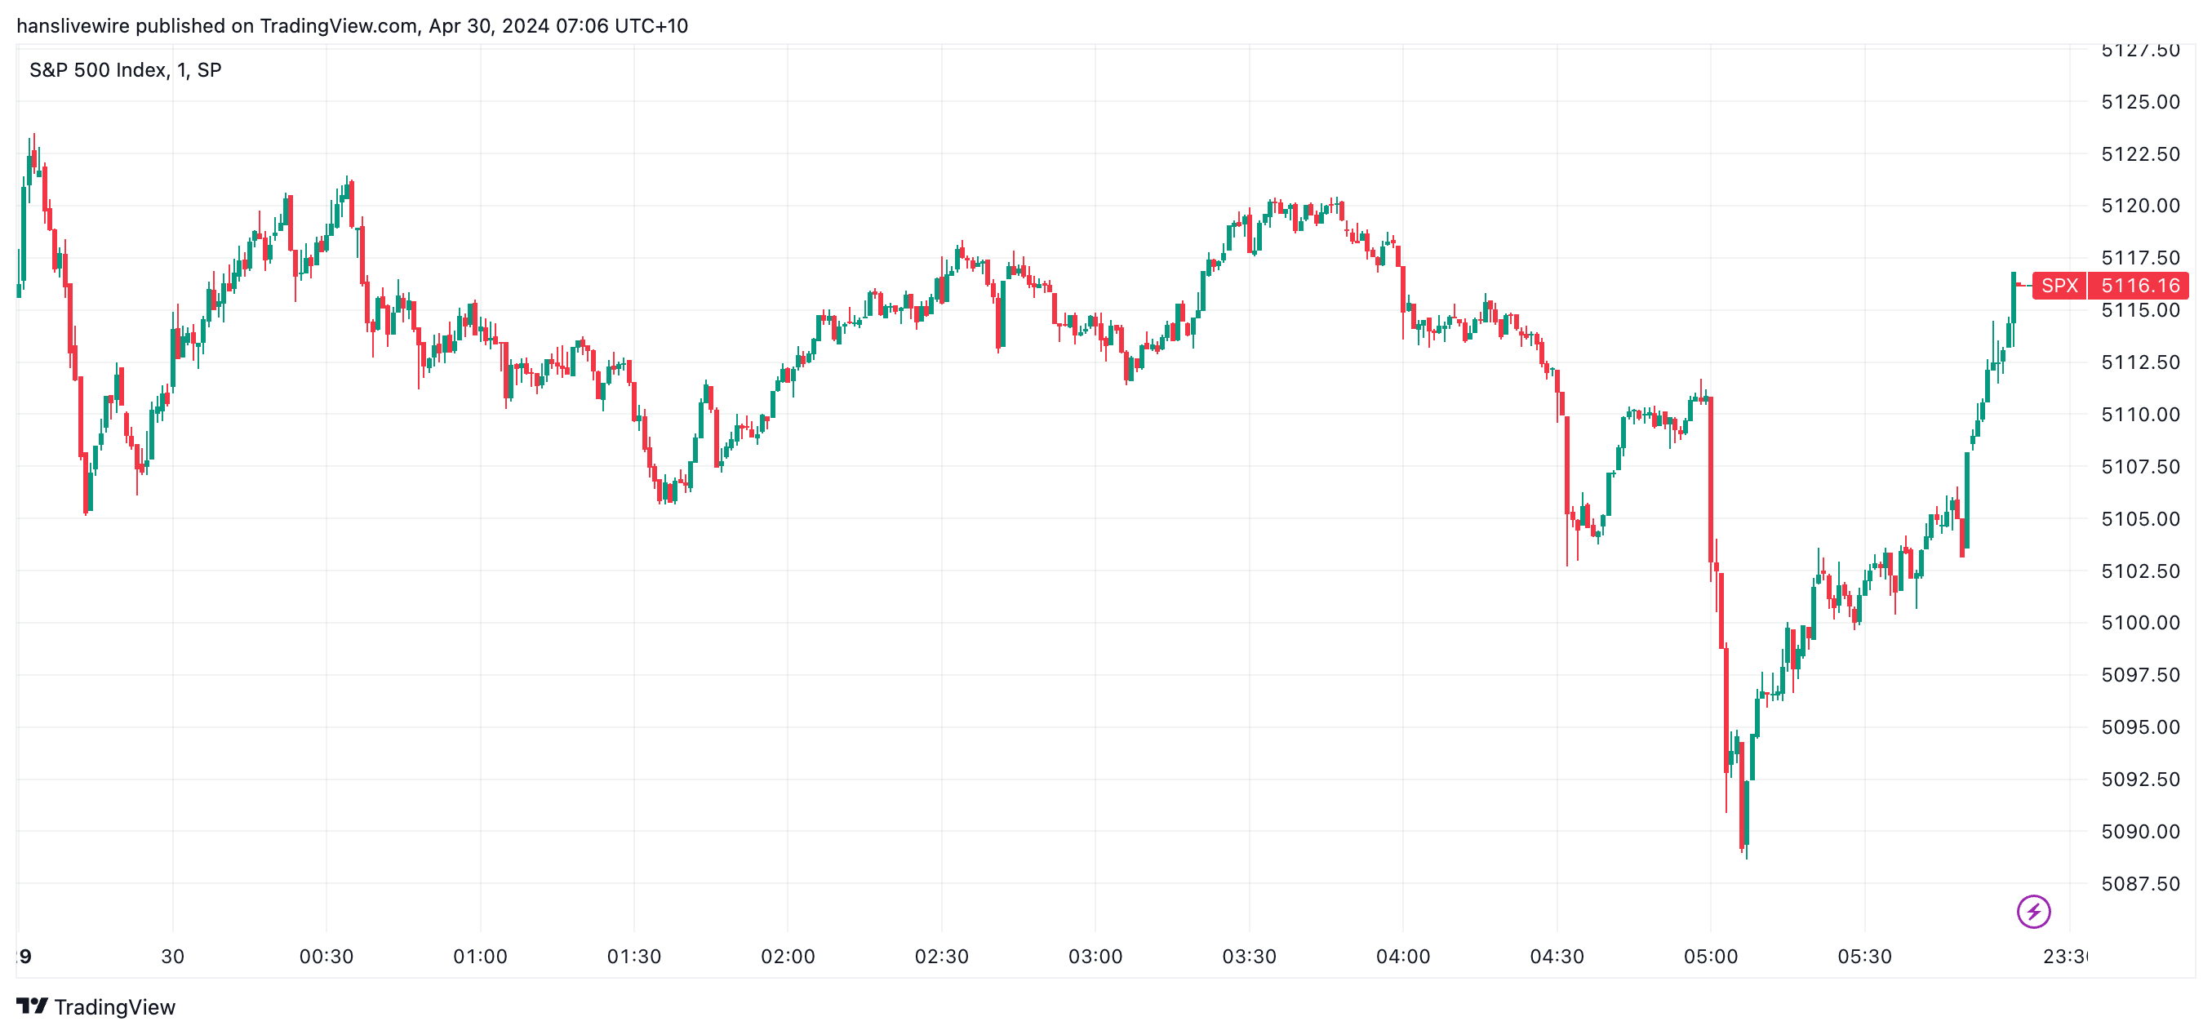The image size is (2212, 1035).
Task: Select the 05:00 time axis label
Action: coord(1711,956)
